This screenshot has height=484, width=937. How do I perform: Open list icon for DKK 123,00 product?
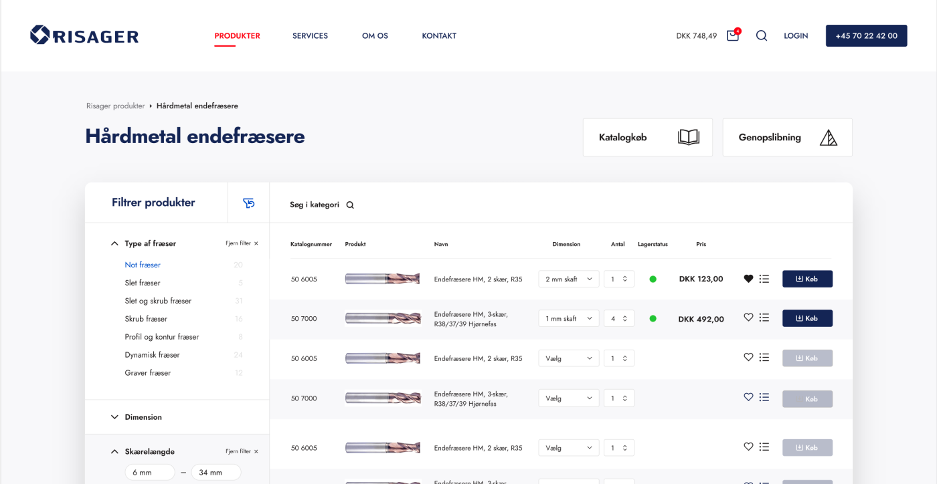(x=764, y=279)
